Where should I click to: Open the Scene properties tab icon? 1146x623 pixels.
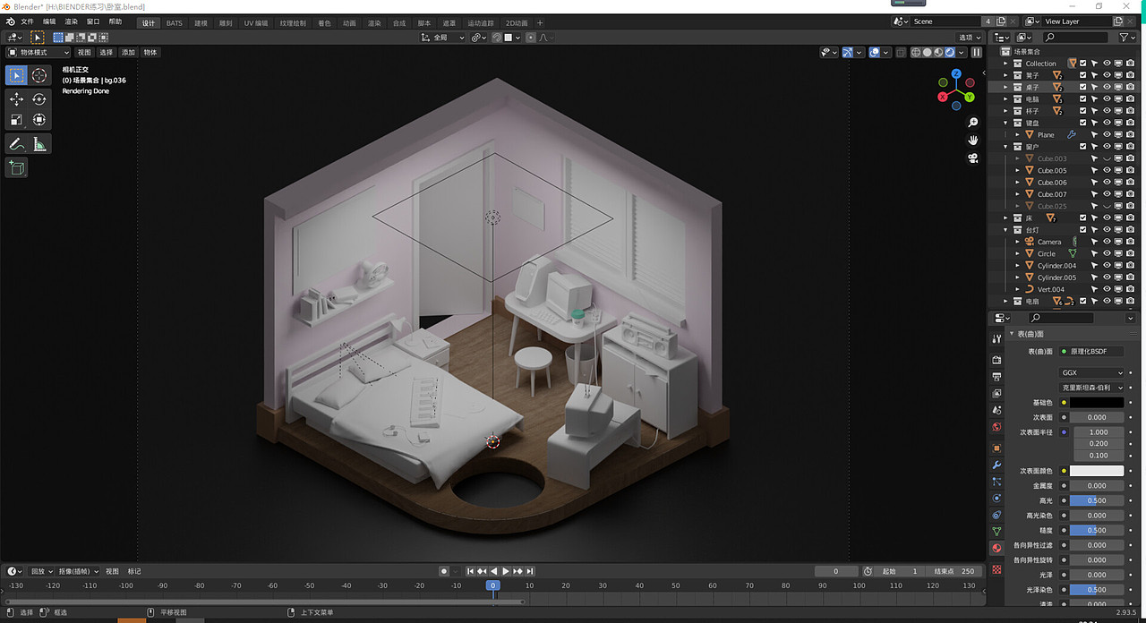(996, 410)
